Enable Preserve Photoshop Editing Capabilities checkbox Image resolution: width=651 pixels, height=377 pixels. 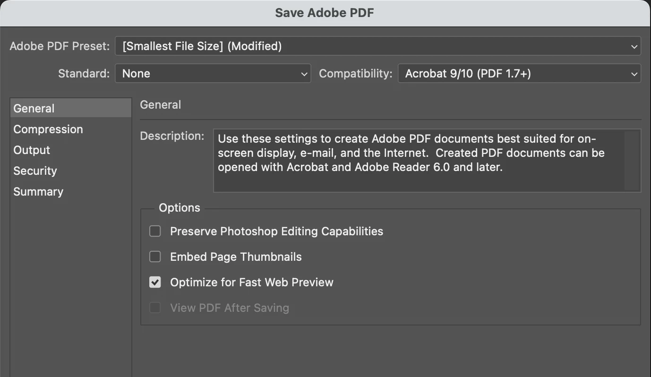pos(155,231)
